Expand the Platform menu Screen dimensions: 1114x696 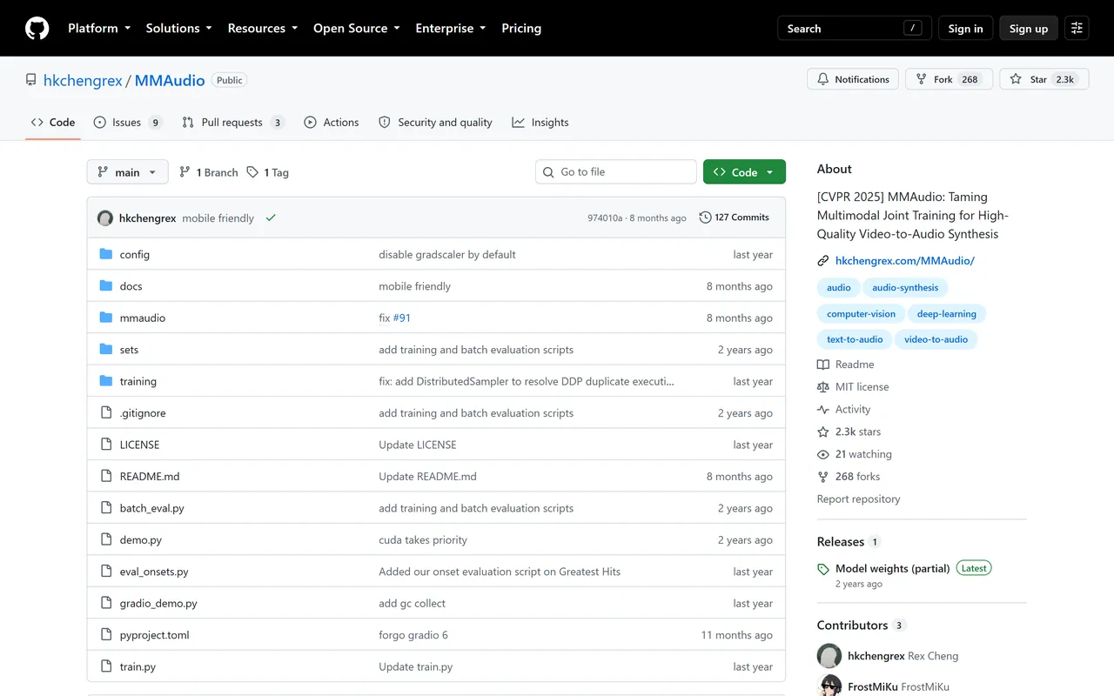pos(99,29)
